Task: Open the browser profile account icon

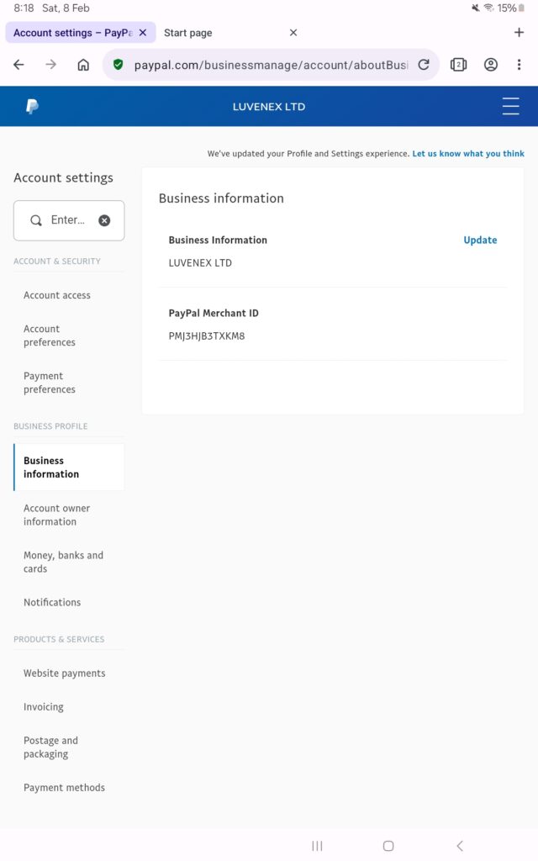Action: click(491, 65)
